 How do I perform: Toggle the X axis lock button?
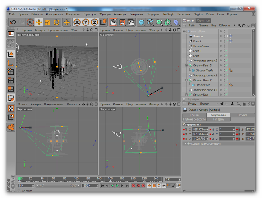(76, 22)
